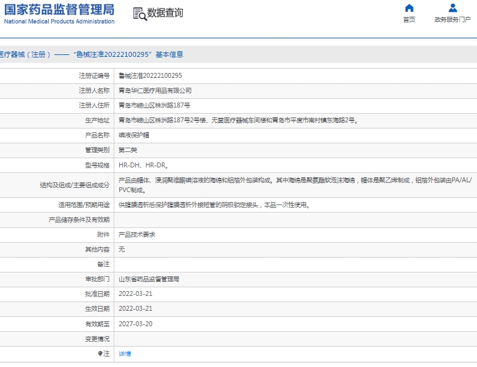Screen dimensions: 477x367
Task: Click the 数据查询 search document icon
Action: click(x=140, y=14)
